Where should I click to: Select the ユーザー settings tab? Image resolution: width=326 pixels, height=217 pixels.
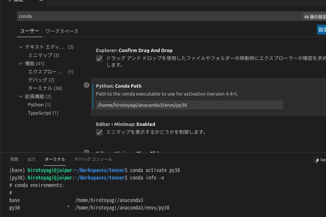(x=29, y=31)
